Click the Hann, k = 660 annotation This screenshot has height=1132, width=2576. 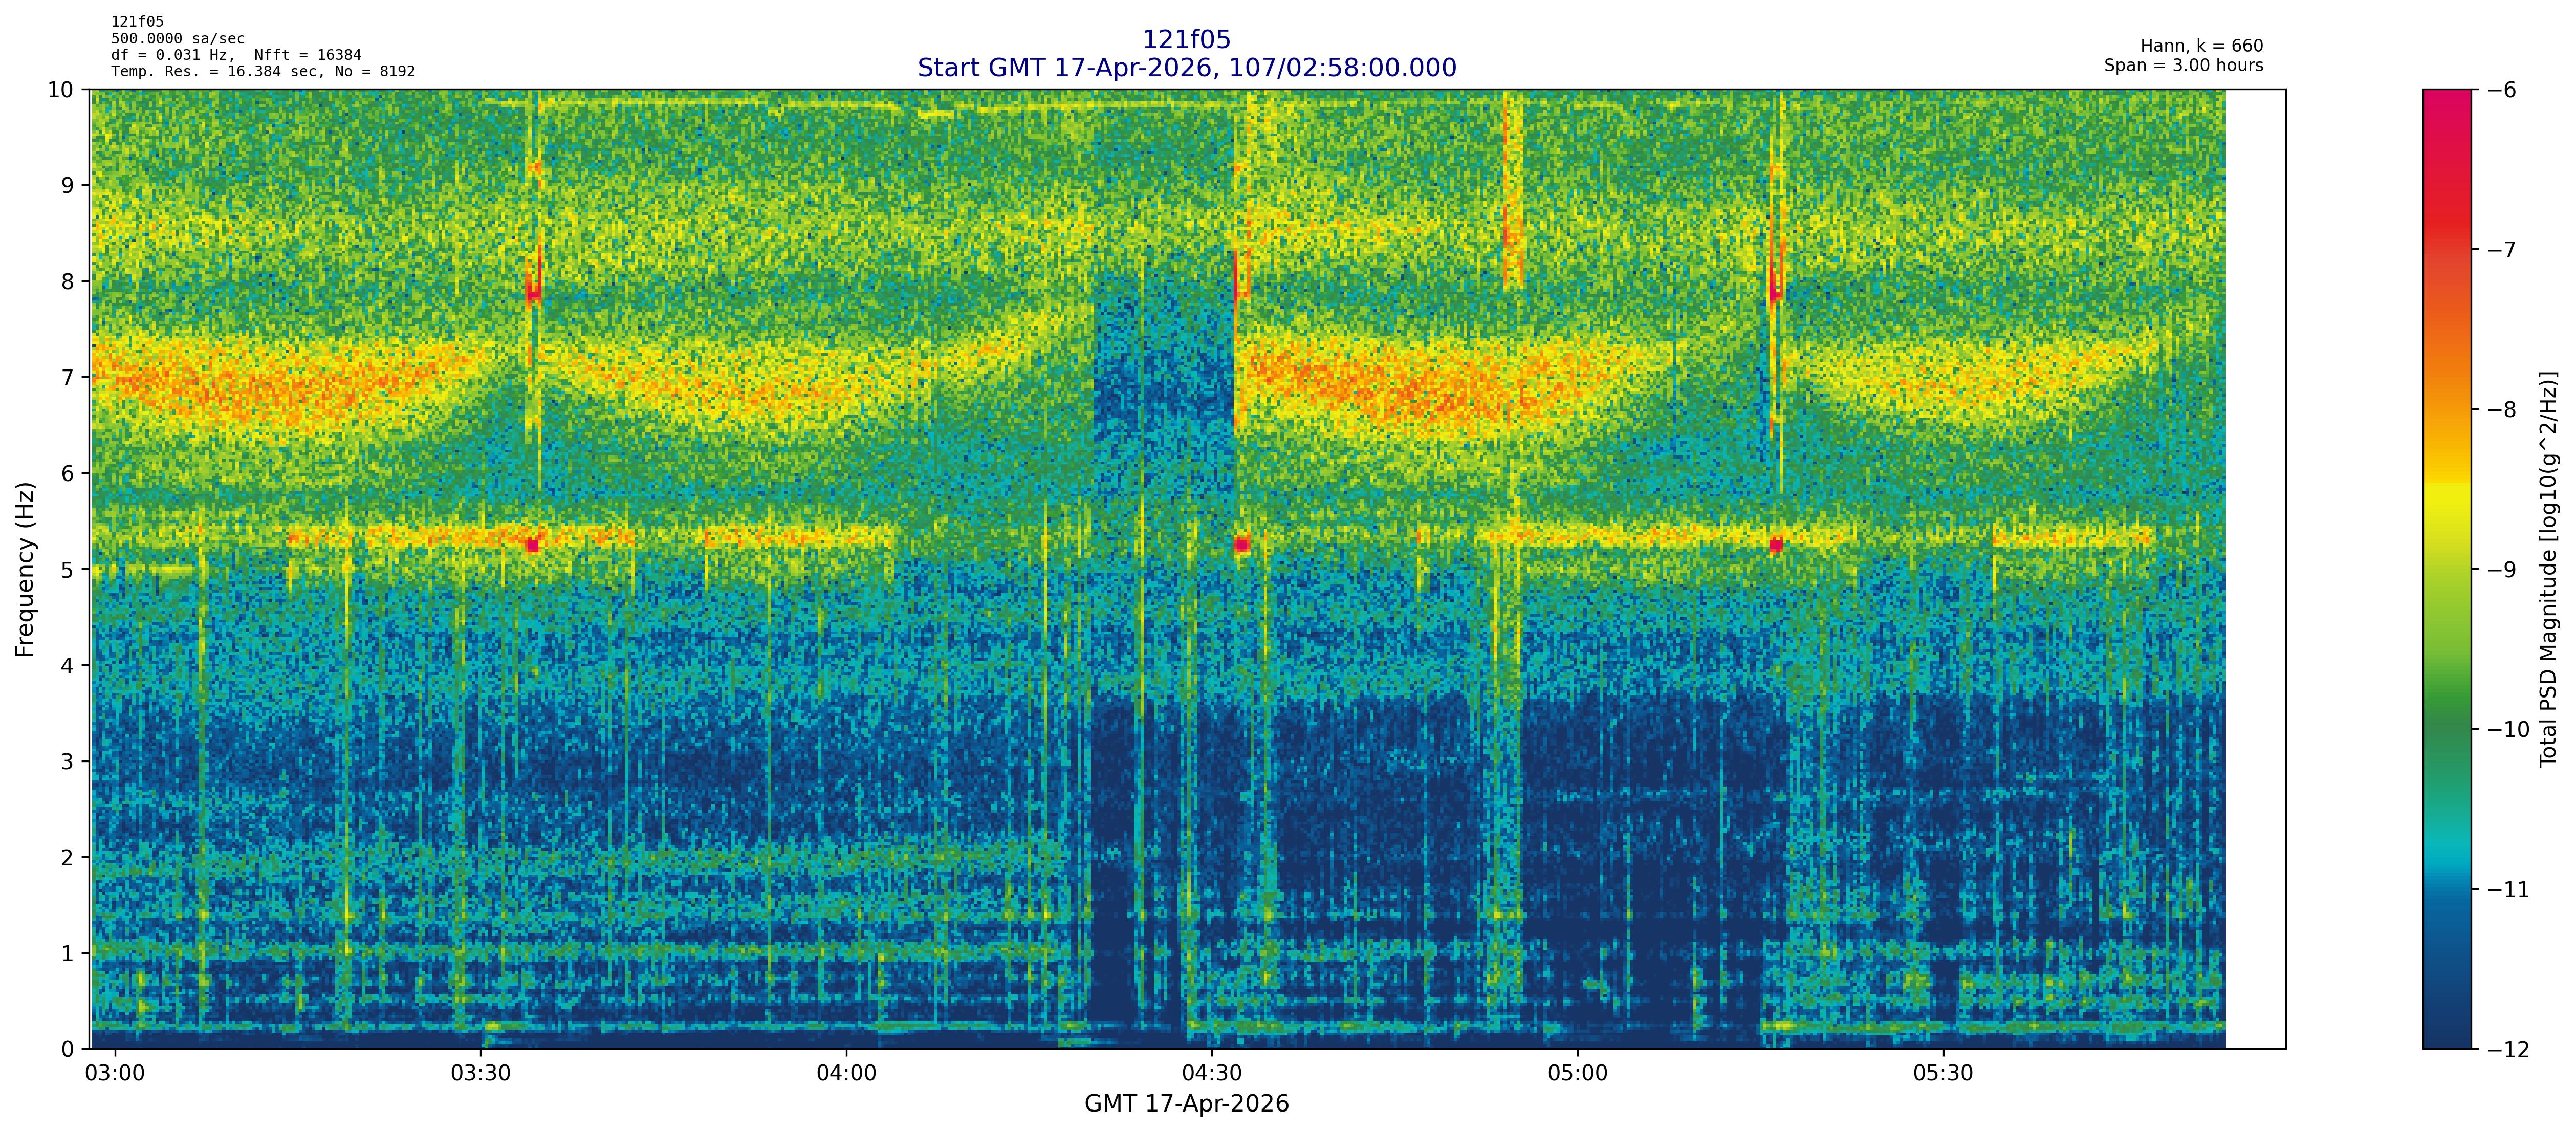(x=2201, y=46)
